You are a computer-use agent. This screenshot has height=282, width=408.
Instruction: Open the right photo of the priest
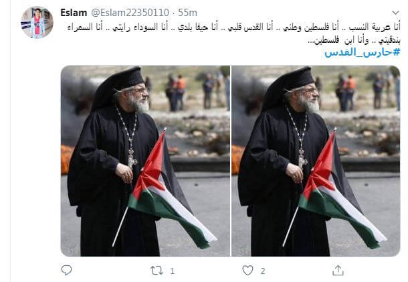tap(316, 161)
